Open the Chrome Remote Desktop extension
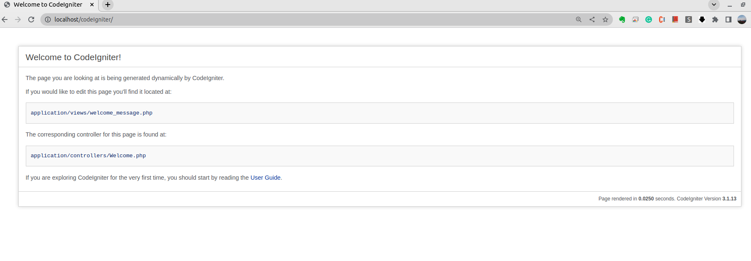751x261 pixels. coord(635,20)
